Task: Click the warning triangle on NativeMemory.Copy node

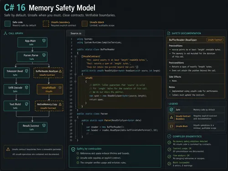Action: tap(60, 104)
